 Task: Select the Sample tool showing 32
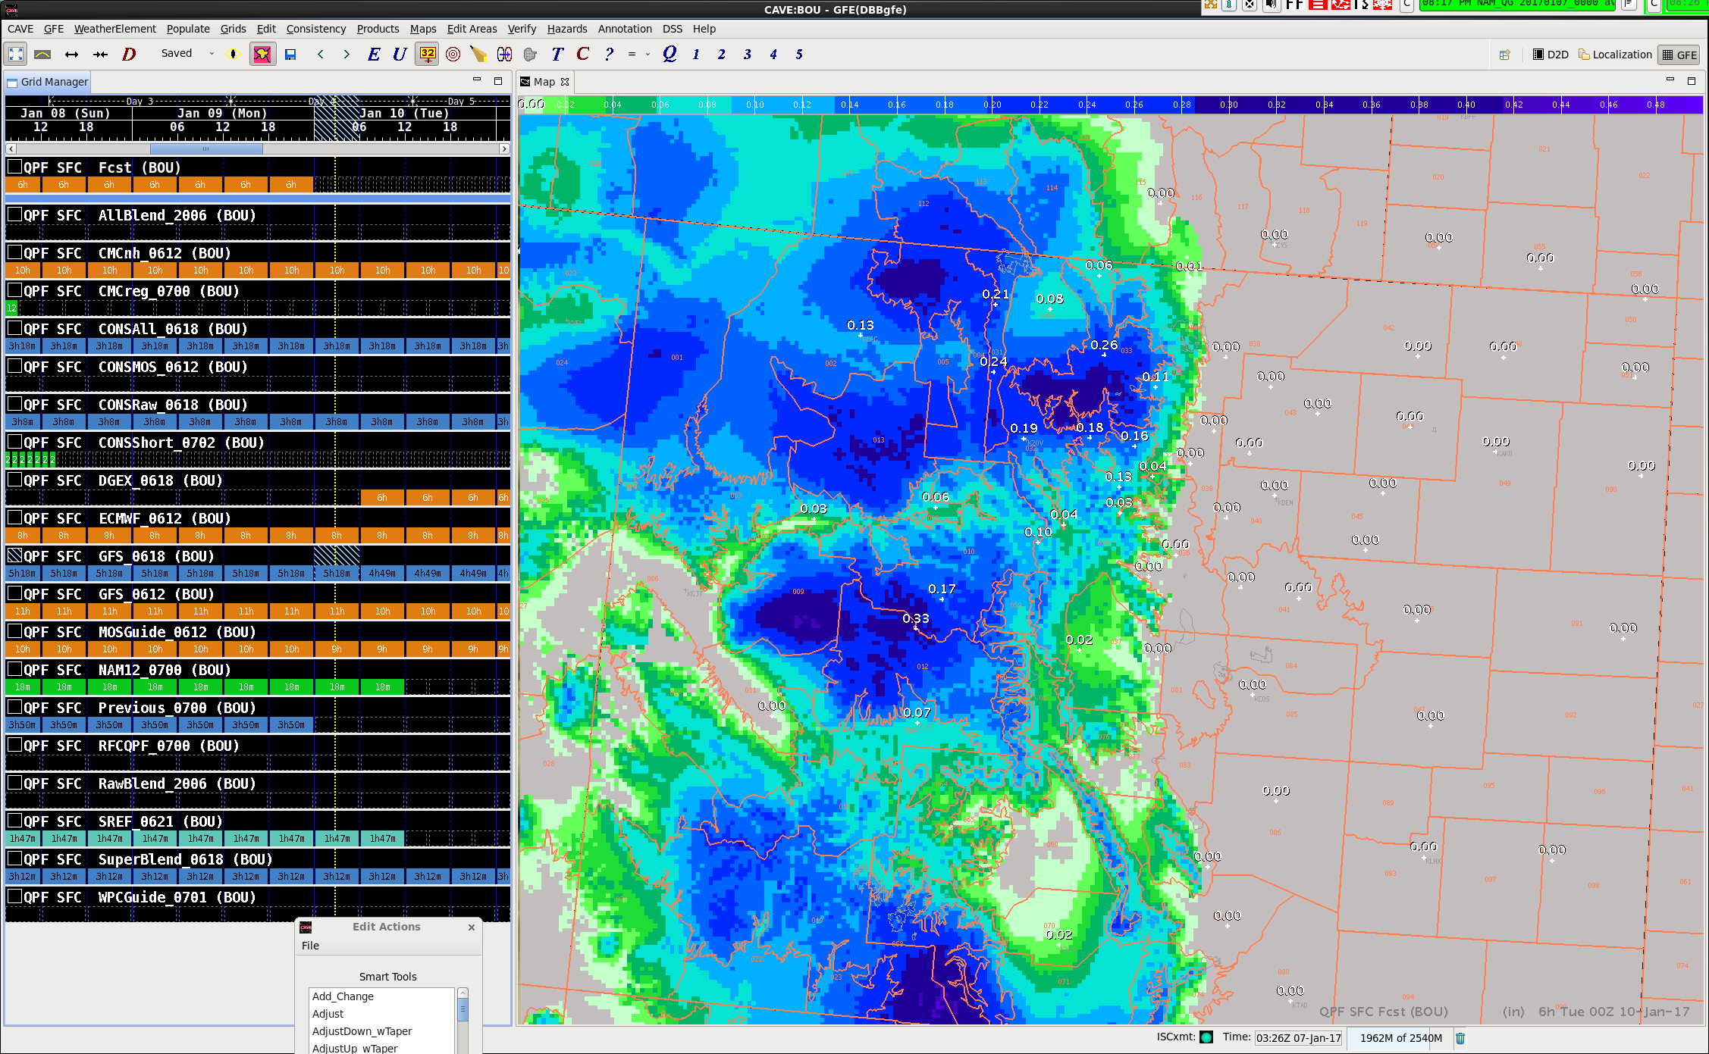[x=428, y=54]
